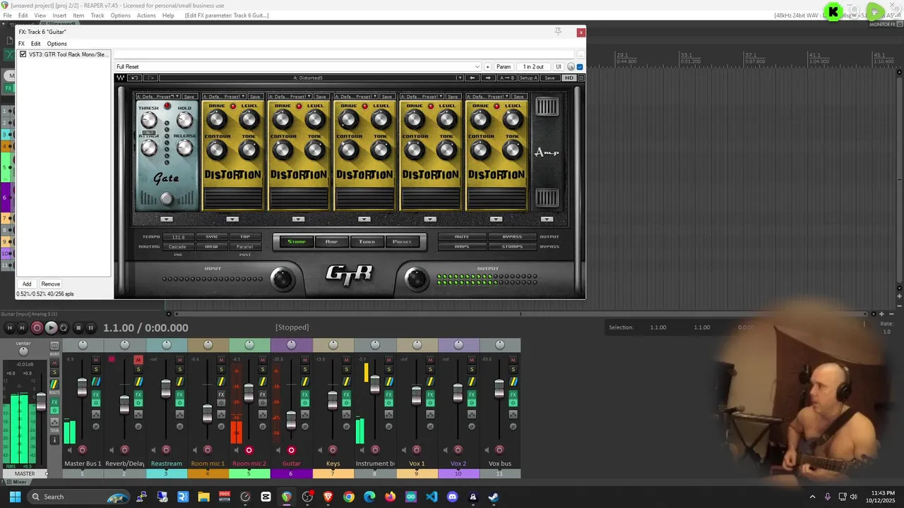The image size is (904, 508).
Task: Click the record button in transport
Action: (x=37, y=327)
